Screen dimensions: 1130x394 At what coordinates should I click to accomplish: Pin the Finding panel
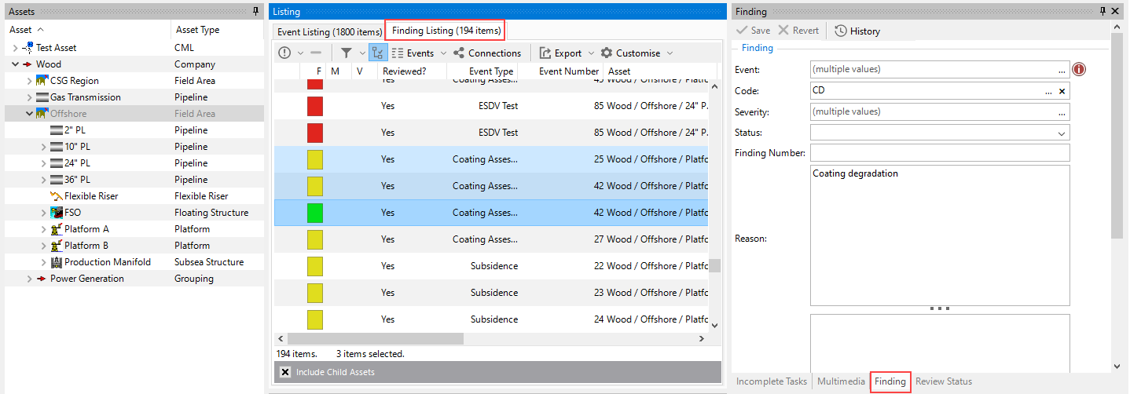(1102, 12)
